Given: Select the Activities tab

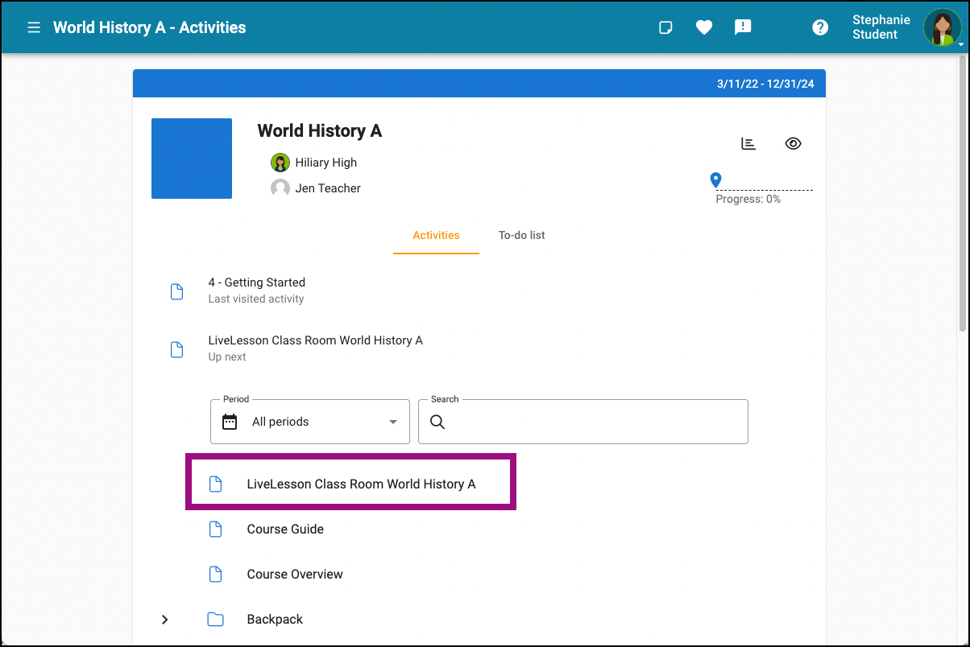Looking at the screenshot, I should point(436,235).
